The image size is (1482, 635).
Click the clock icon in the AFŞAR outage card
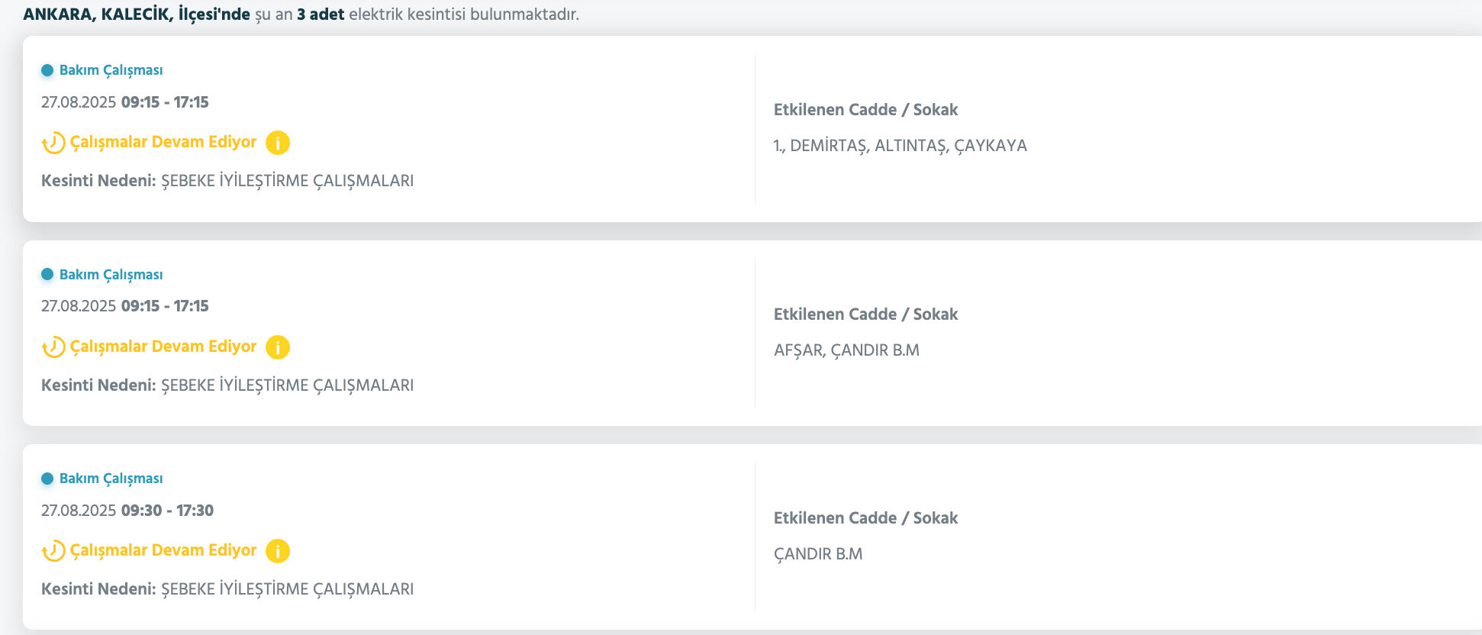click(x=53, y=347)
